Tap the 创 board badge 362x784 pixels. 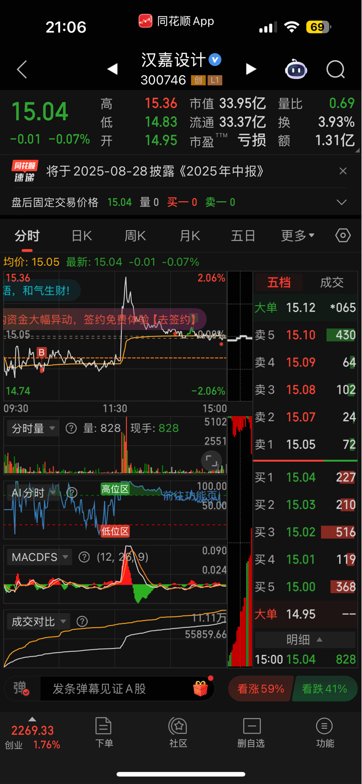click(x=198, y=80)
